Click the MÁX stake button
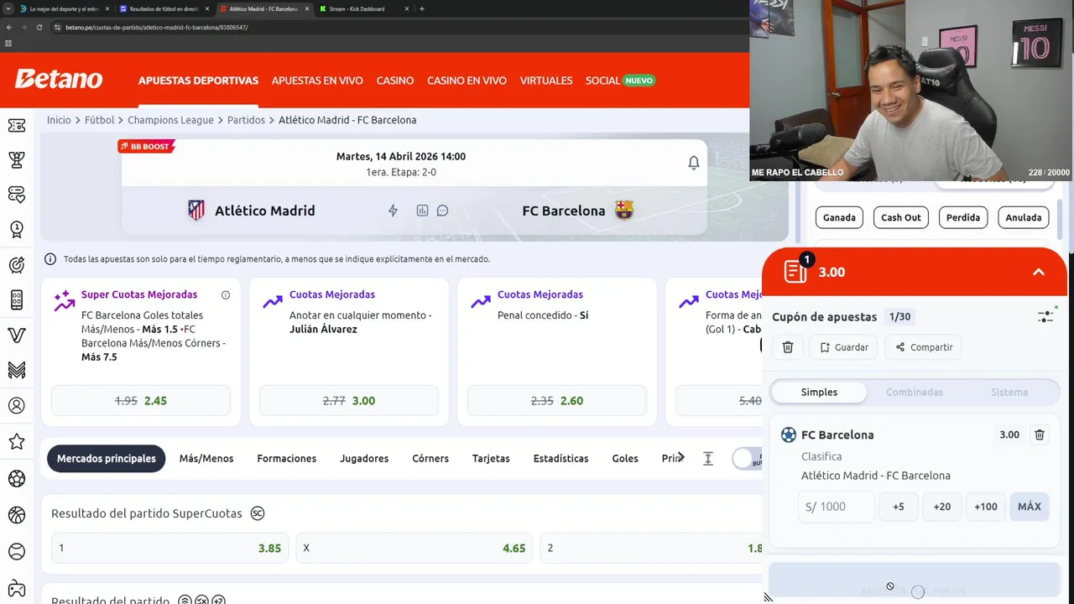Screen dimensions: 1074x604 coord(1030,507)
